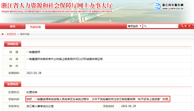This screenshot has width=194, height=111.
Task: Open the 事项名称 search type dropdown
Action: pyautogui.click(x=135, y=26)
